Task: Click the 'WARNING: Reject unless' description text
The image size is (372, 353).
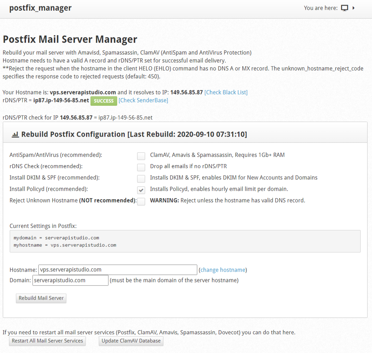Action: (x=228, y=201)
